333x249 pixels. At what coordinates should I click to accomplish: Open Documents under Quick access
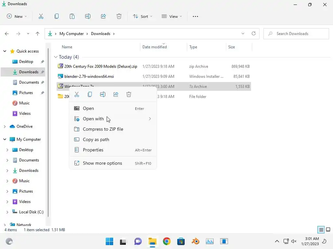29,82
